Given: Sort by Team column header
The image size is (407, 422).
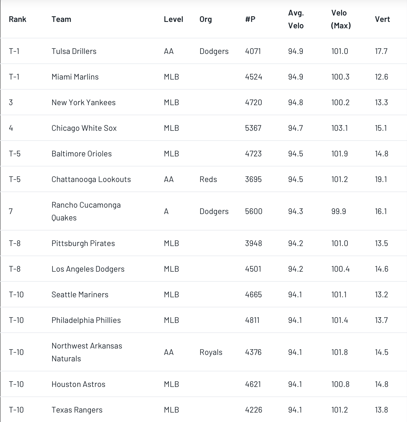Looking at the screenshot, I should click(61, 19).
